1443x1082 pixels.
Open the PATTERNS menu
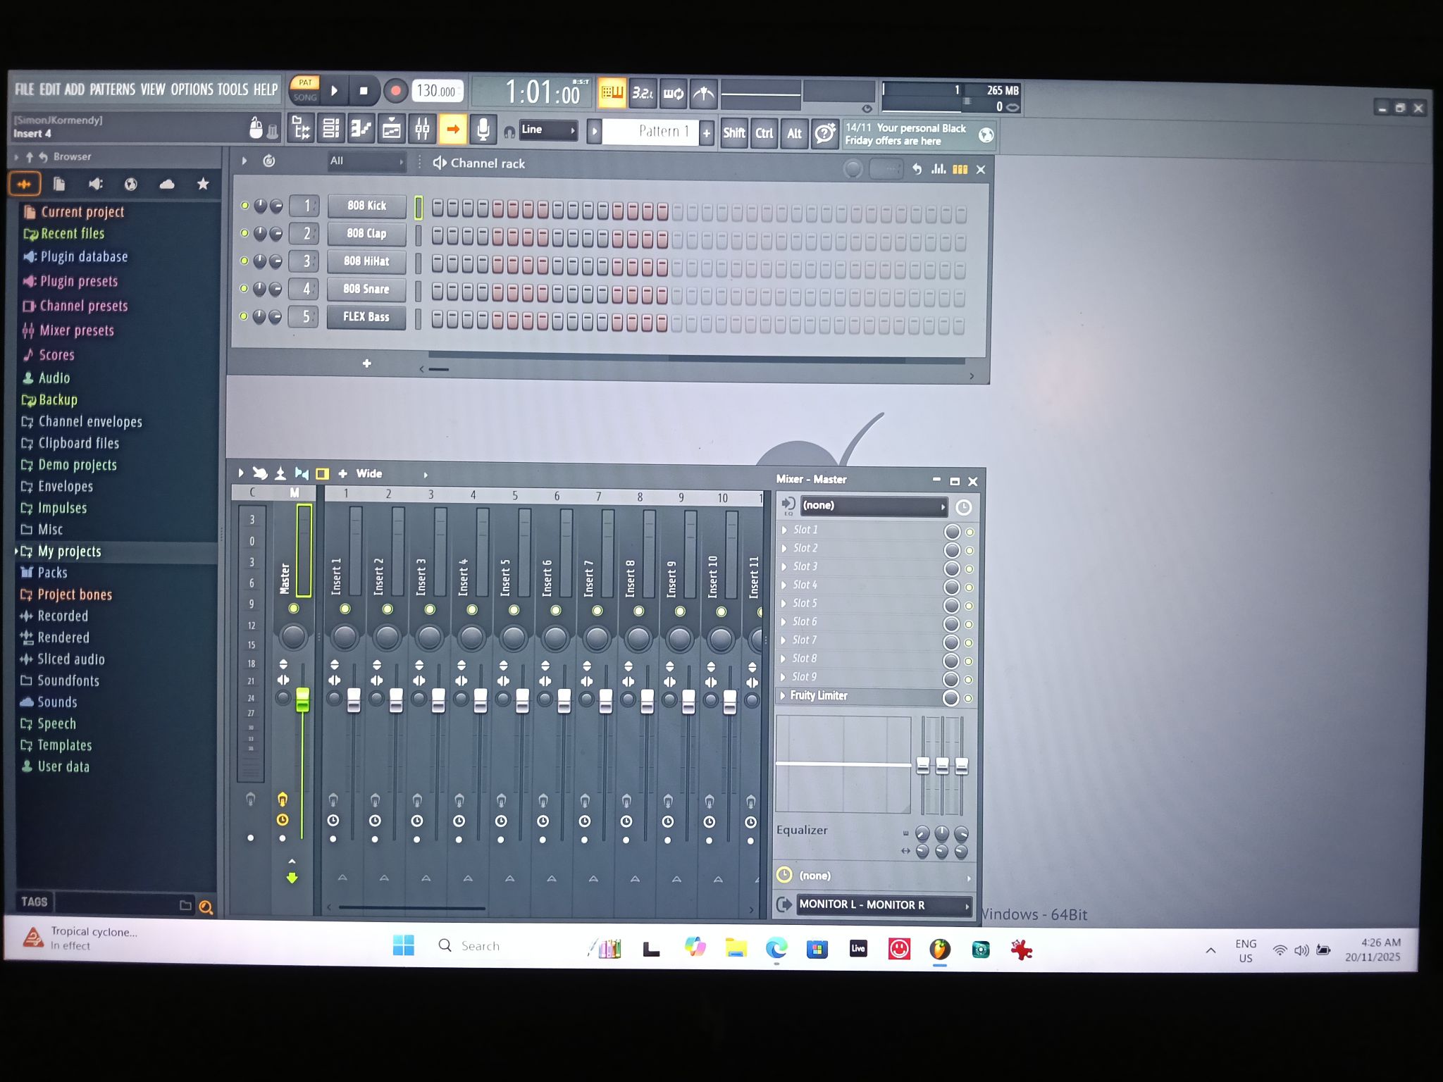pos(113,89)
